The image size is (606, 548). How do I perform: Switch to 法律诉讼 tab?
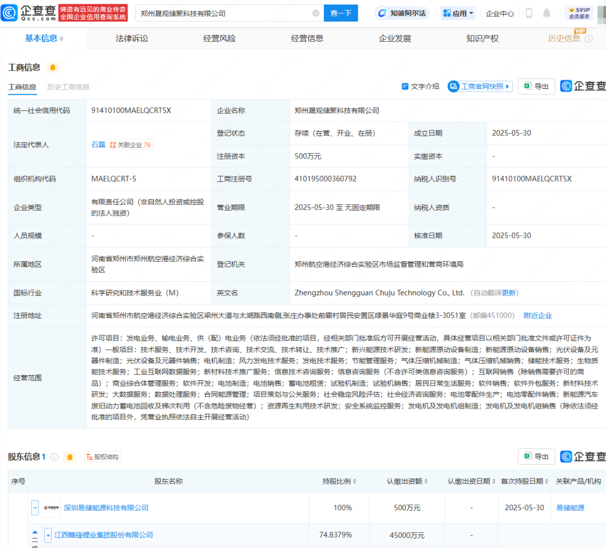pyautogui.click(x=132, y=38)
